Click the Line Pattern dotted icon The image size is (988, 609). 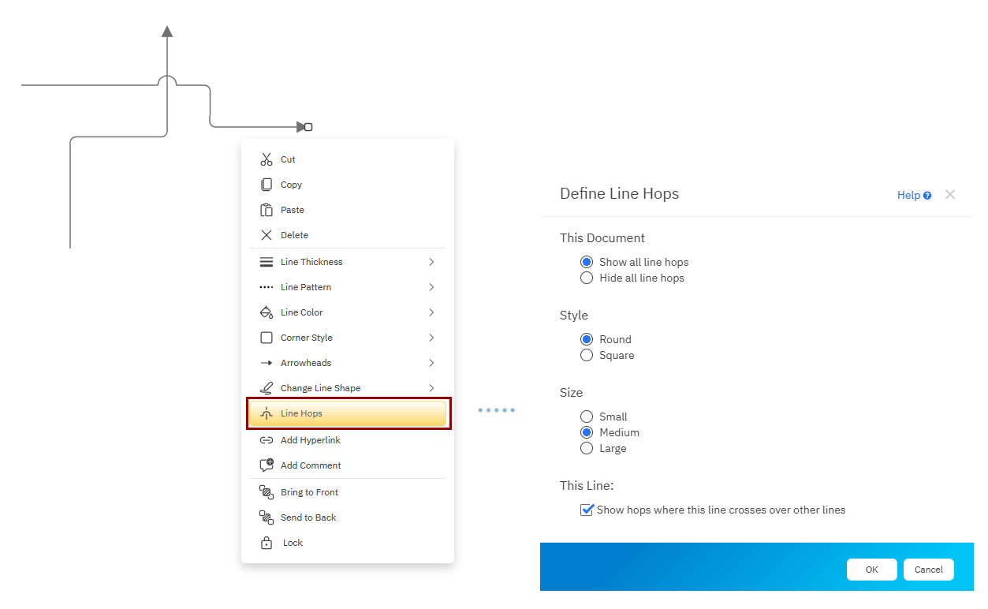(267, 286)
